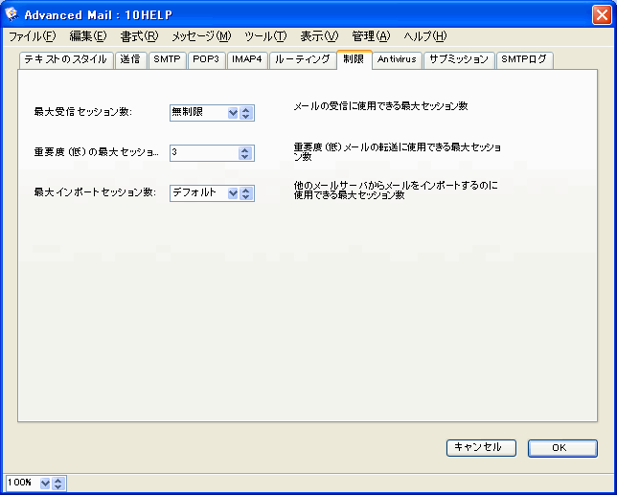Open the ルーティング tab
Screen dimensions: 617x495
[x=301, y=59]
